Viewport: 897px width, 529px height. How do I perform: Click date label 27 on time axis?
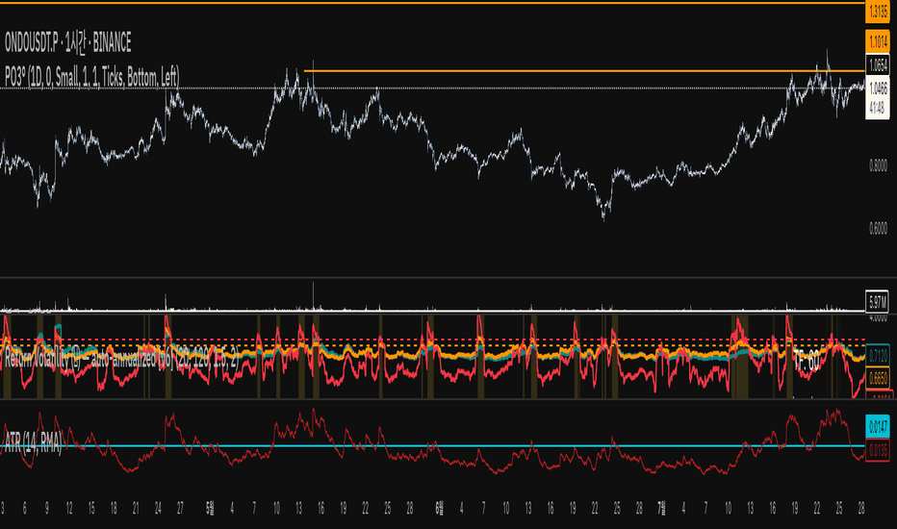coord(180,508)
